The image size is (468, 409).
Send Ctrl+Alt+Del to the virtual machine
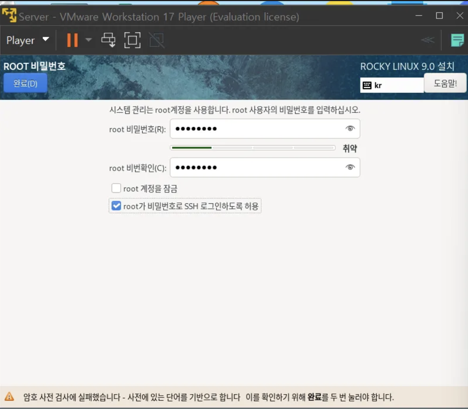tap(108, 40)
